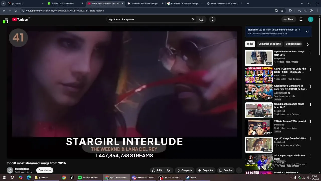Expand the 'Siguiente' mix playlist panel

pyautogui.click(x=307, y=32)
